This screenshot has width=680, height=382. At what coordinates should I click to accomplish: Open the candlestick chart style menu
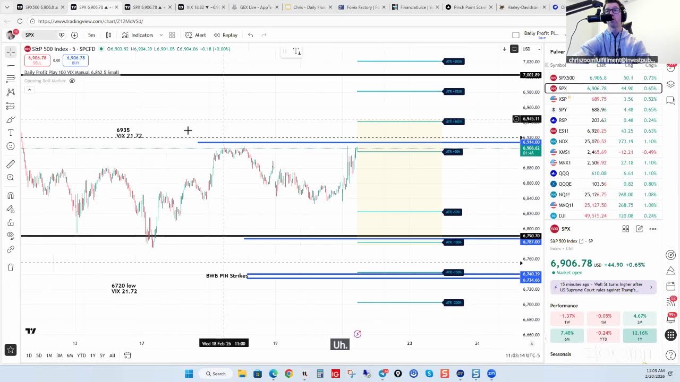pos(108,35)
